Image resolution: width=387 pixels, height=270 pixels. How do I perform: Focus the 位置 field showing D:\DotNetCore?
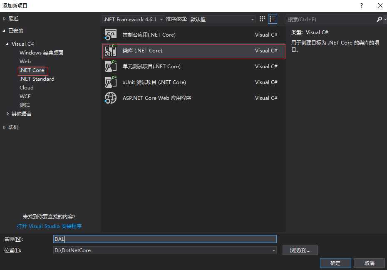(165, 250)
